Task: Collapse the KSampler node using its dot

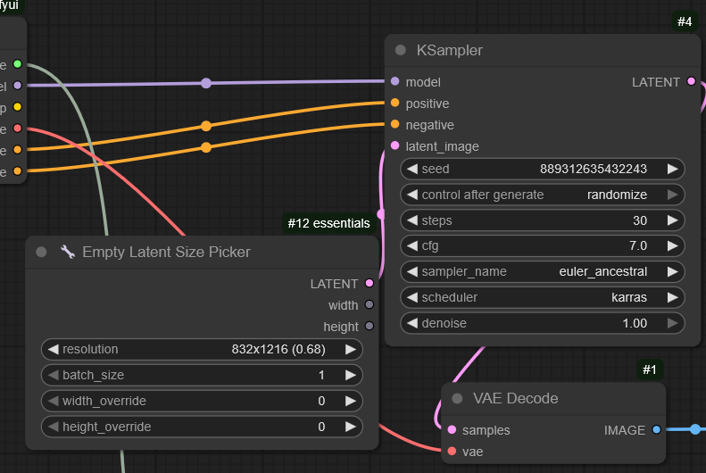Action: pyautogui.click(x=401, y=50)
